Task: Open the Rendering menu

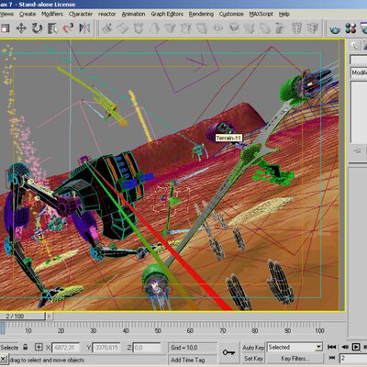Action: click(x=201, y=14)
